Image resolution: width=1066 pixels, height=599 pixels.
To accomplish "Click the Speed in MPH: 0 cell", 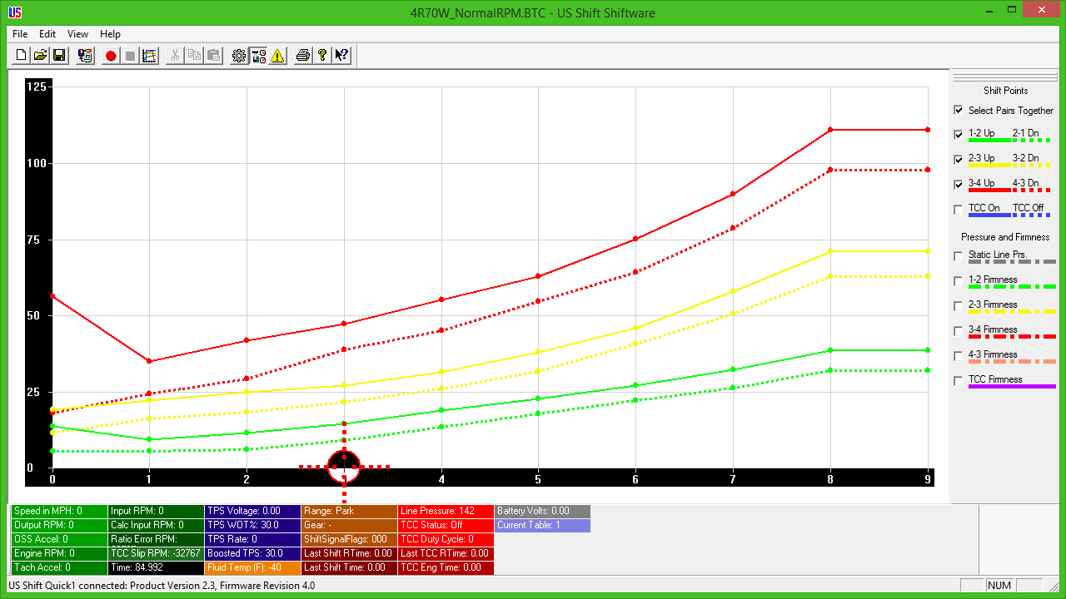I will (59, 511).
